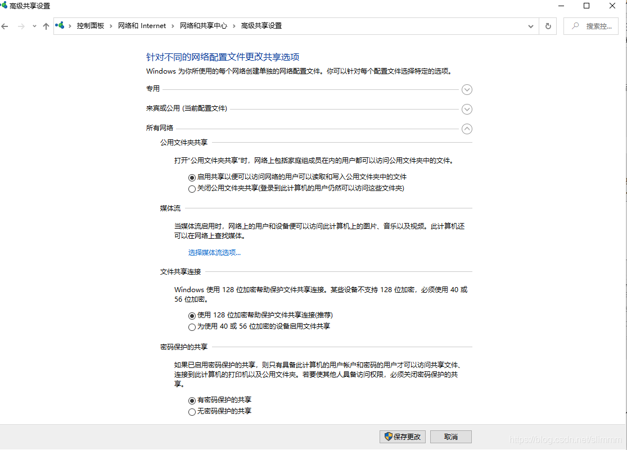Open 控制面板 breadcrumb
This screenshot has height=450, width=627.
click(x=91, y=26)
